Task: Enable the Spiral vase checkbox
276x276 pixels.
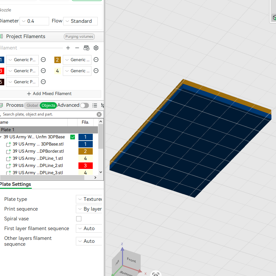Action: click(x=79, y=219)
